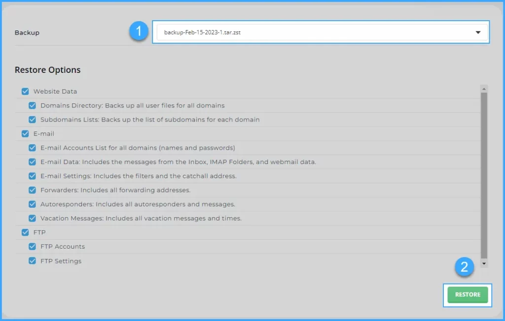Disable E-mail Settings checkbox
This screenshot has width=505, height=321.
point(33,176)
